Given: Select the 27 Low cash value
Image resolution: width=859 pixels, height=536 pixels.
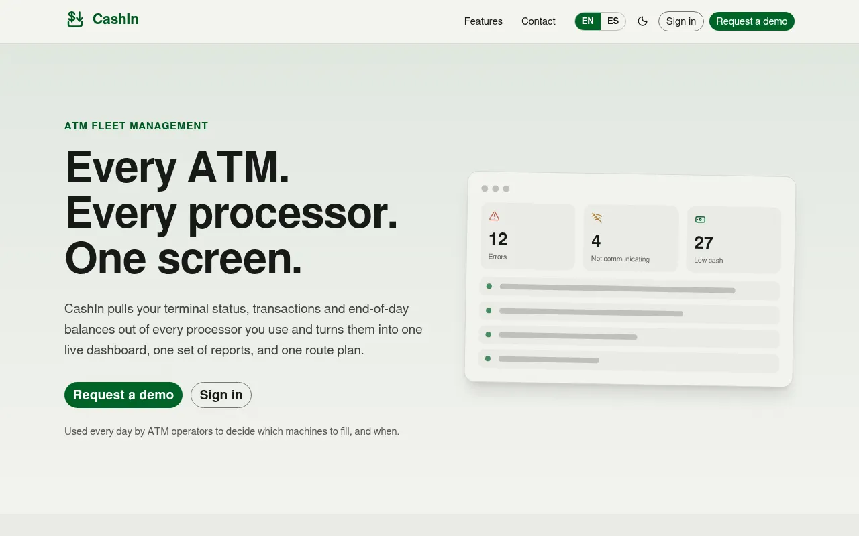Looking at the screenshot, I should click(704, 243).
